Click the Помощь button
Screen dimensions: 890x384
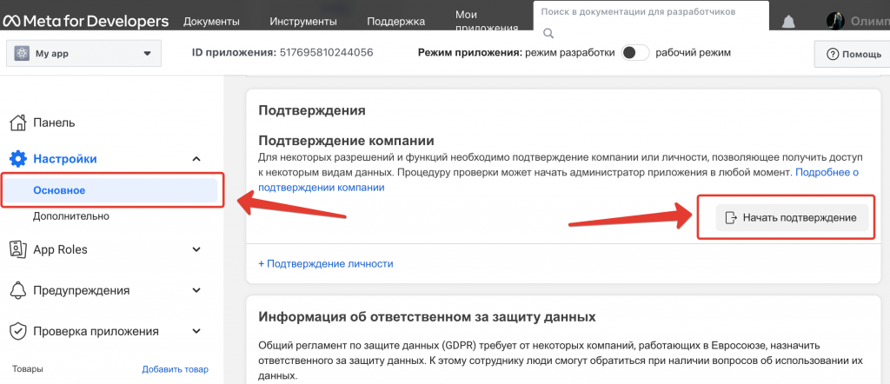click(853, 55)
